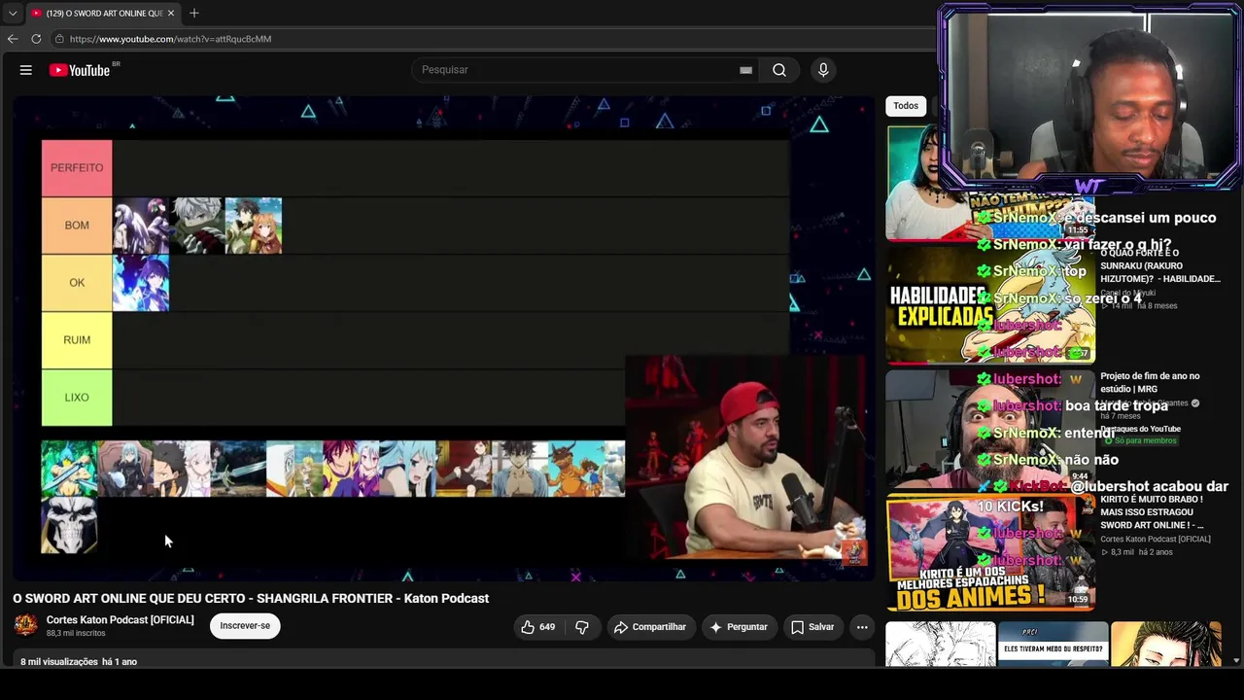Start voice search with the microphone icon
This screenshot has width=1244, height=700.
pos(823,70)
